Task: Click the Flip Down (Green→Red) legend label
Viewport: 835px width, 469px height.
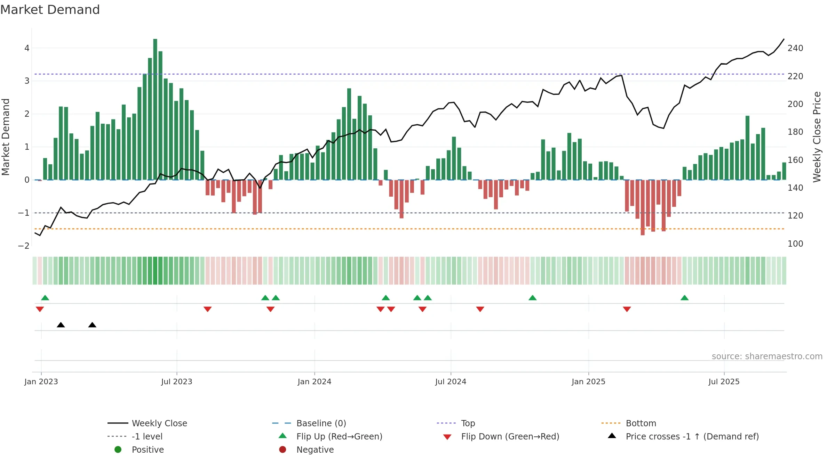Action: pyautogui.click(x=510, y=436)
